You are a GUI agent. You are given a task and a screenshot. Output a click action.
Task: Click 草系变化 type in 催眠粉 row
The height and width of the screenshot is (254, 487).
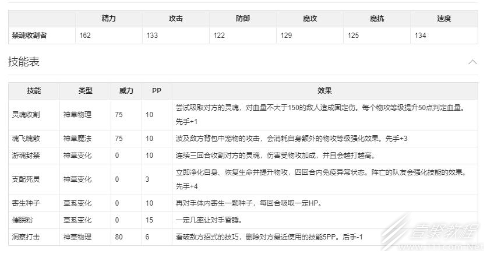tap(77, 220)
